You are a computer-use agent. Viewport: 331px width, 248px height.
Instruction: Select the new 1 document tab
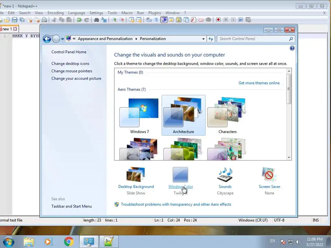(x=7, y=29)
